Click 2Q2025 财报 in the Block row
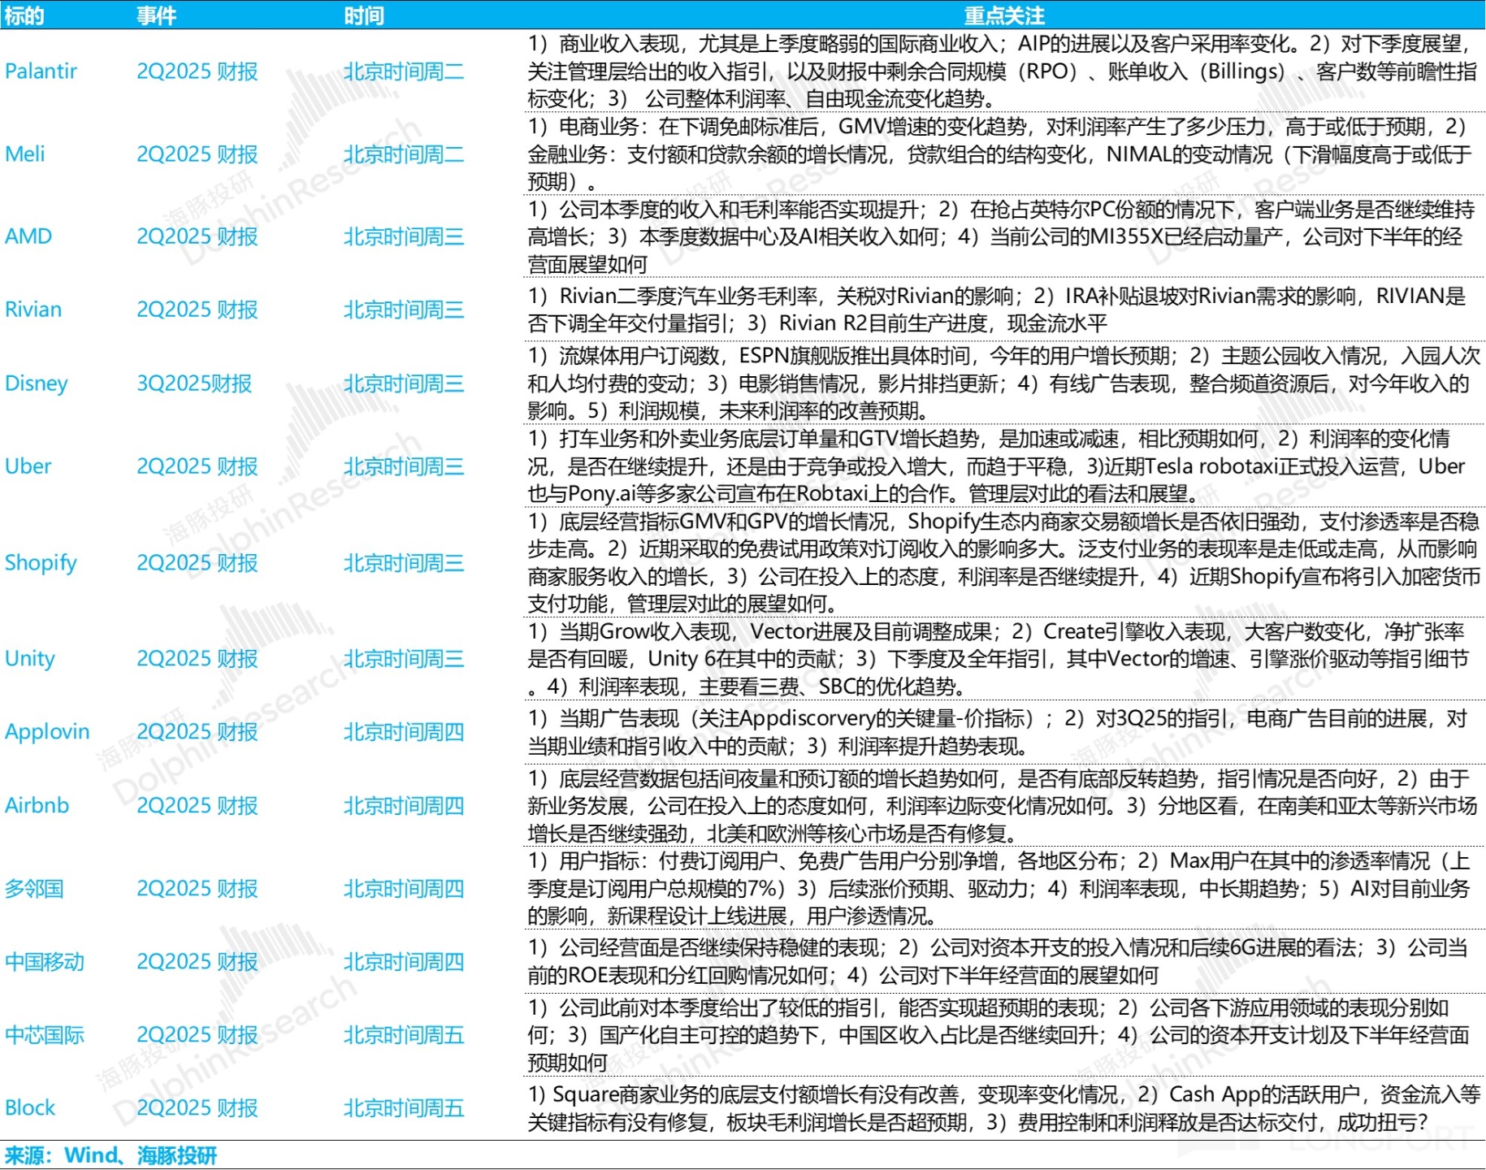 pyautogui.click(x=197, y=1107)
